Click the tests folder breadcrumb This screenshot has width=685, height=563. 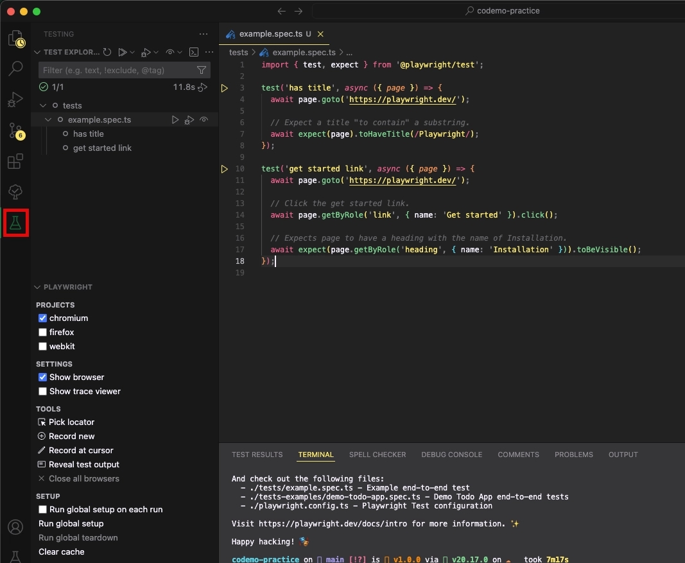point(239,53)
